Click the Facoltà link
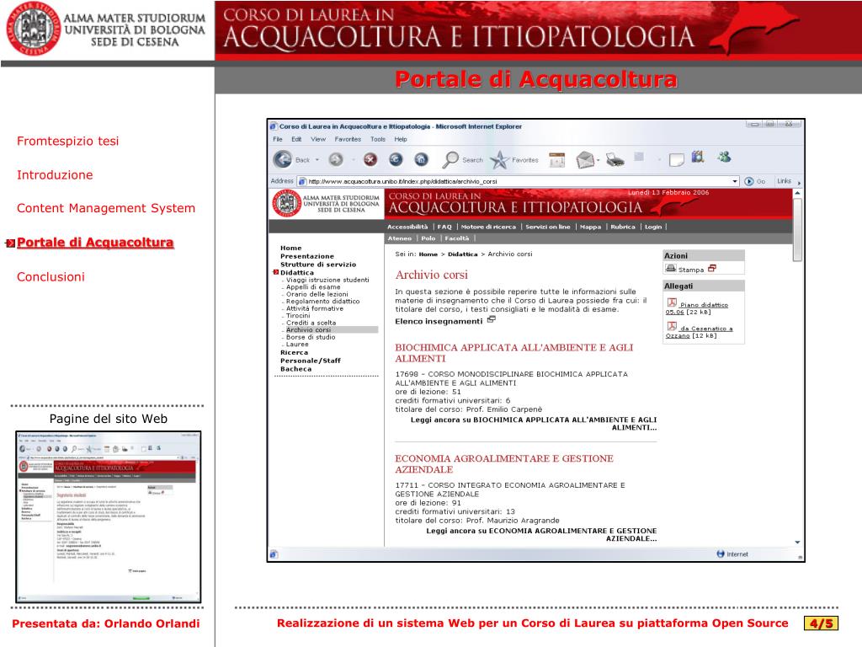862x647 pixels. coord(457,238)
